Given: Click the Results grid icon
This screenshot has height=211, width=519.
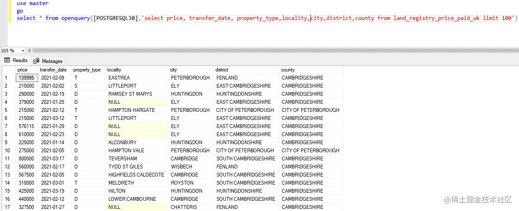Looking at the screenshot, I should [7, 60].
